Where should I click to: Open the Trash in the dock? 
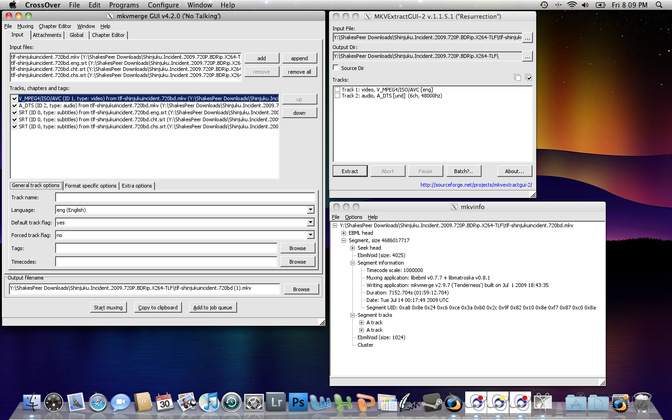click(x=643, y=402)
